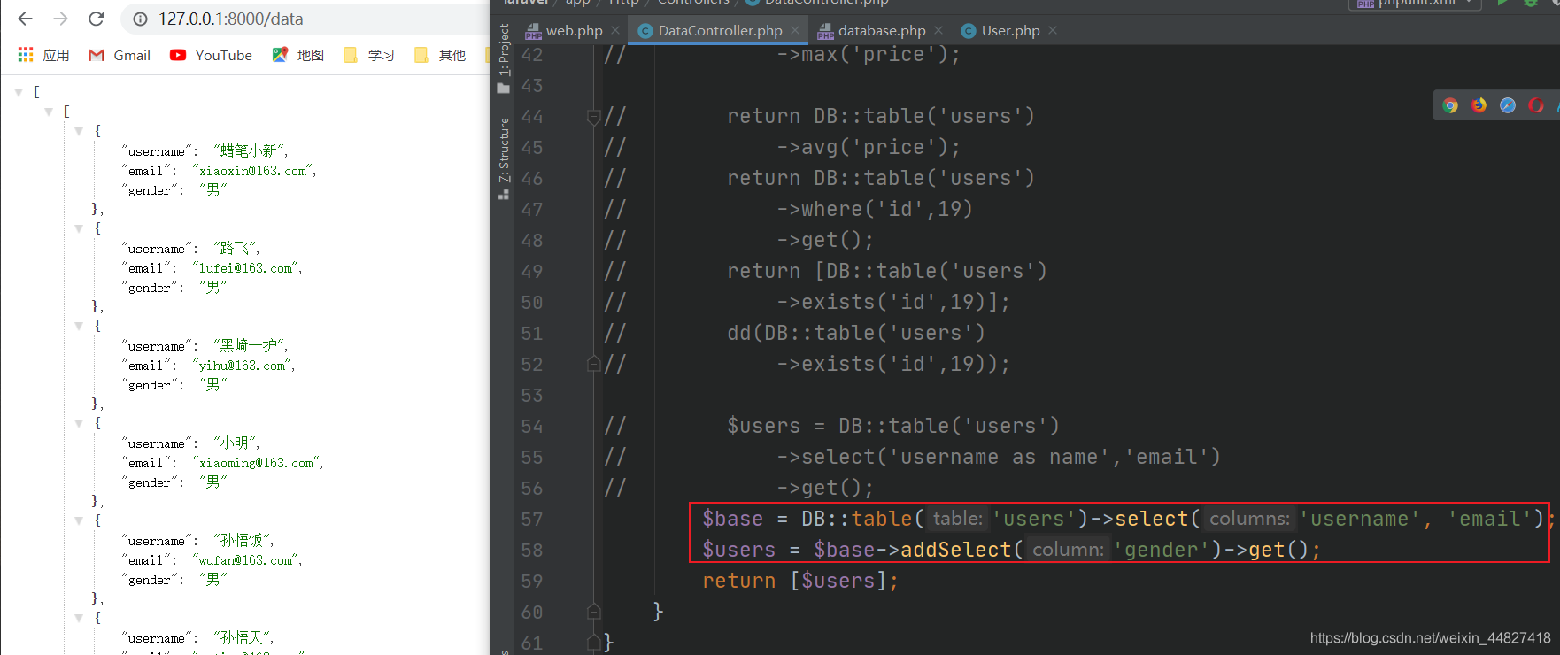The image size is (1560, 655).
Task: Preview file in Opera from editor popup
Action: pyautogui.click(x=1536, y=105)
